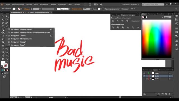Click the Unite shape mode icon

coord(113,21)
